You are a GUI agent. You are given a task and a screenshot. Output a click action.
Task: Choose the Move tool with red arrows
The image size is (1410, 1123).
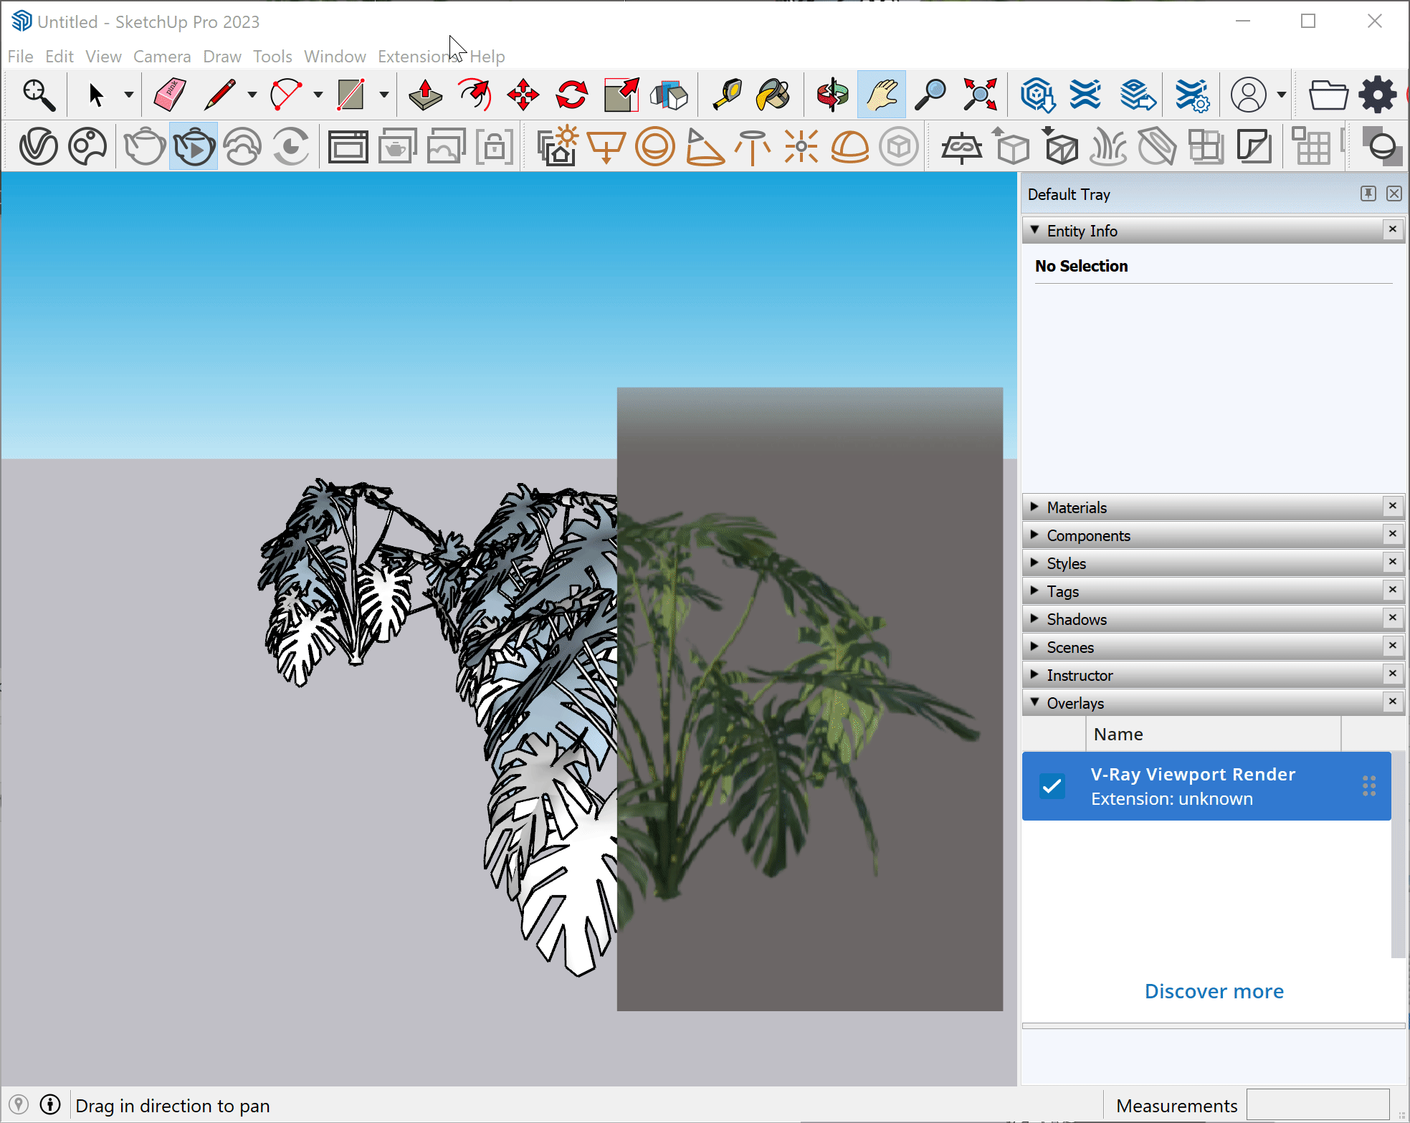[523, 95]
